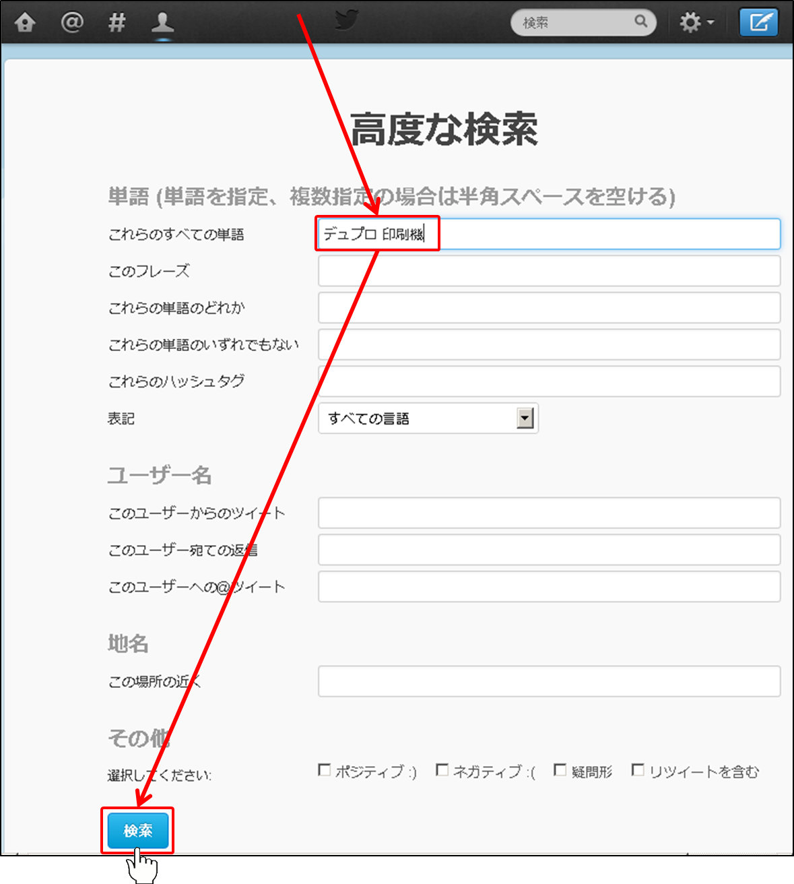Click the Twitter bird logo
Image resolution: width=794 pixels, height=884 pixels.
click(347, 20)
